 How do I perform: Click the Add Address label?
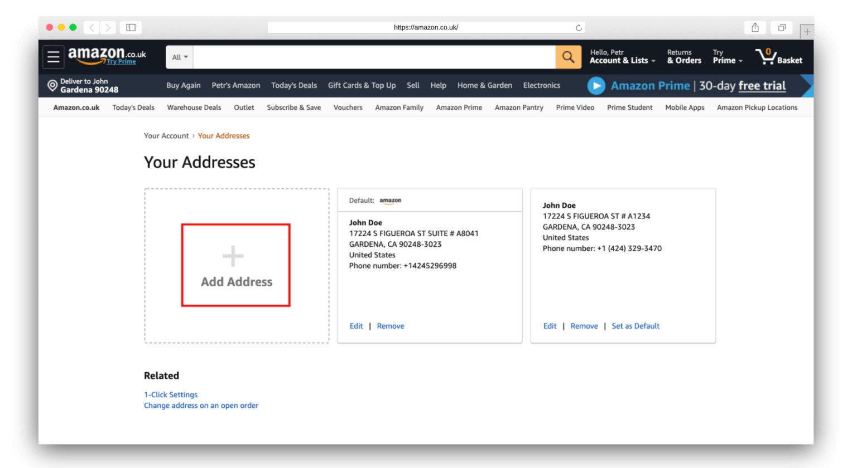237,282
